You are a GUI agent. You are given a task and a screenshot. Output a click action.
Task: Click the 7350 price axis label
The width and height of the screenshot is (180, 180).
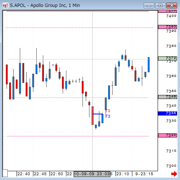[171, 91]
